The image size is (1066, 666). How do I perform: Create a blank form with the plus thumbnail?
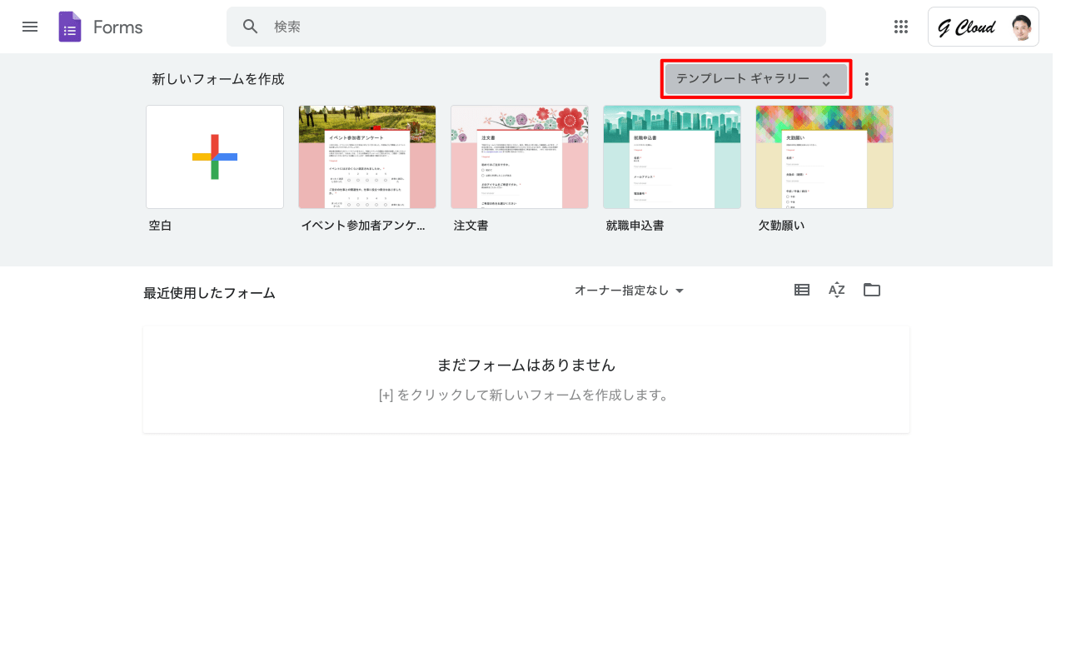coord(215,157)
